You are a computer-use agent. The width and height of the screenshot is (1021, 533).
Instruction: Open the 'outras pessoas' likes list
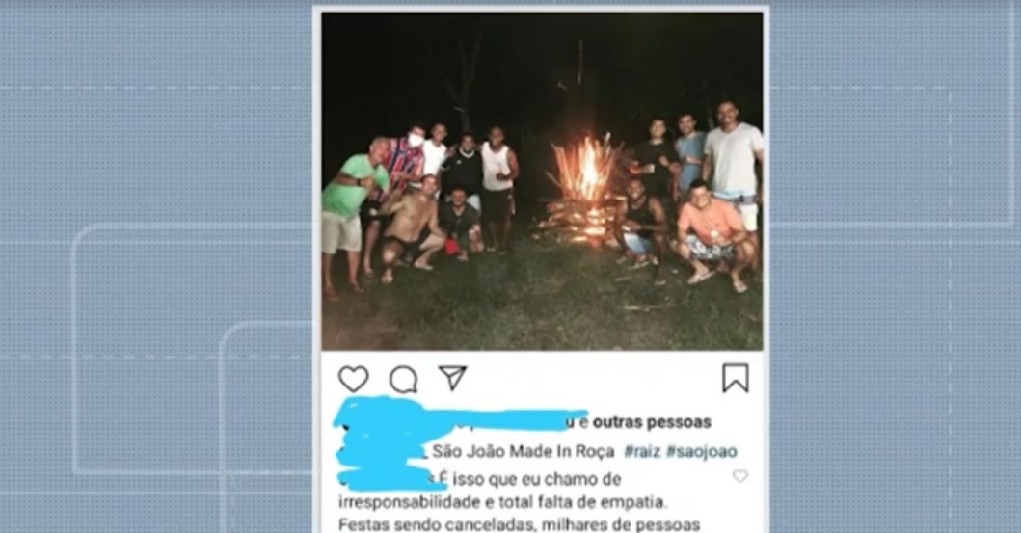point(651,422)
